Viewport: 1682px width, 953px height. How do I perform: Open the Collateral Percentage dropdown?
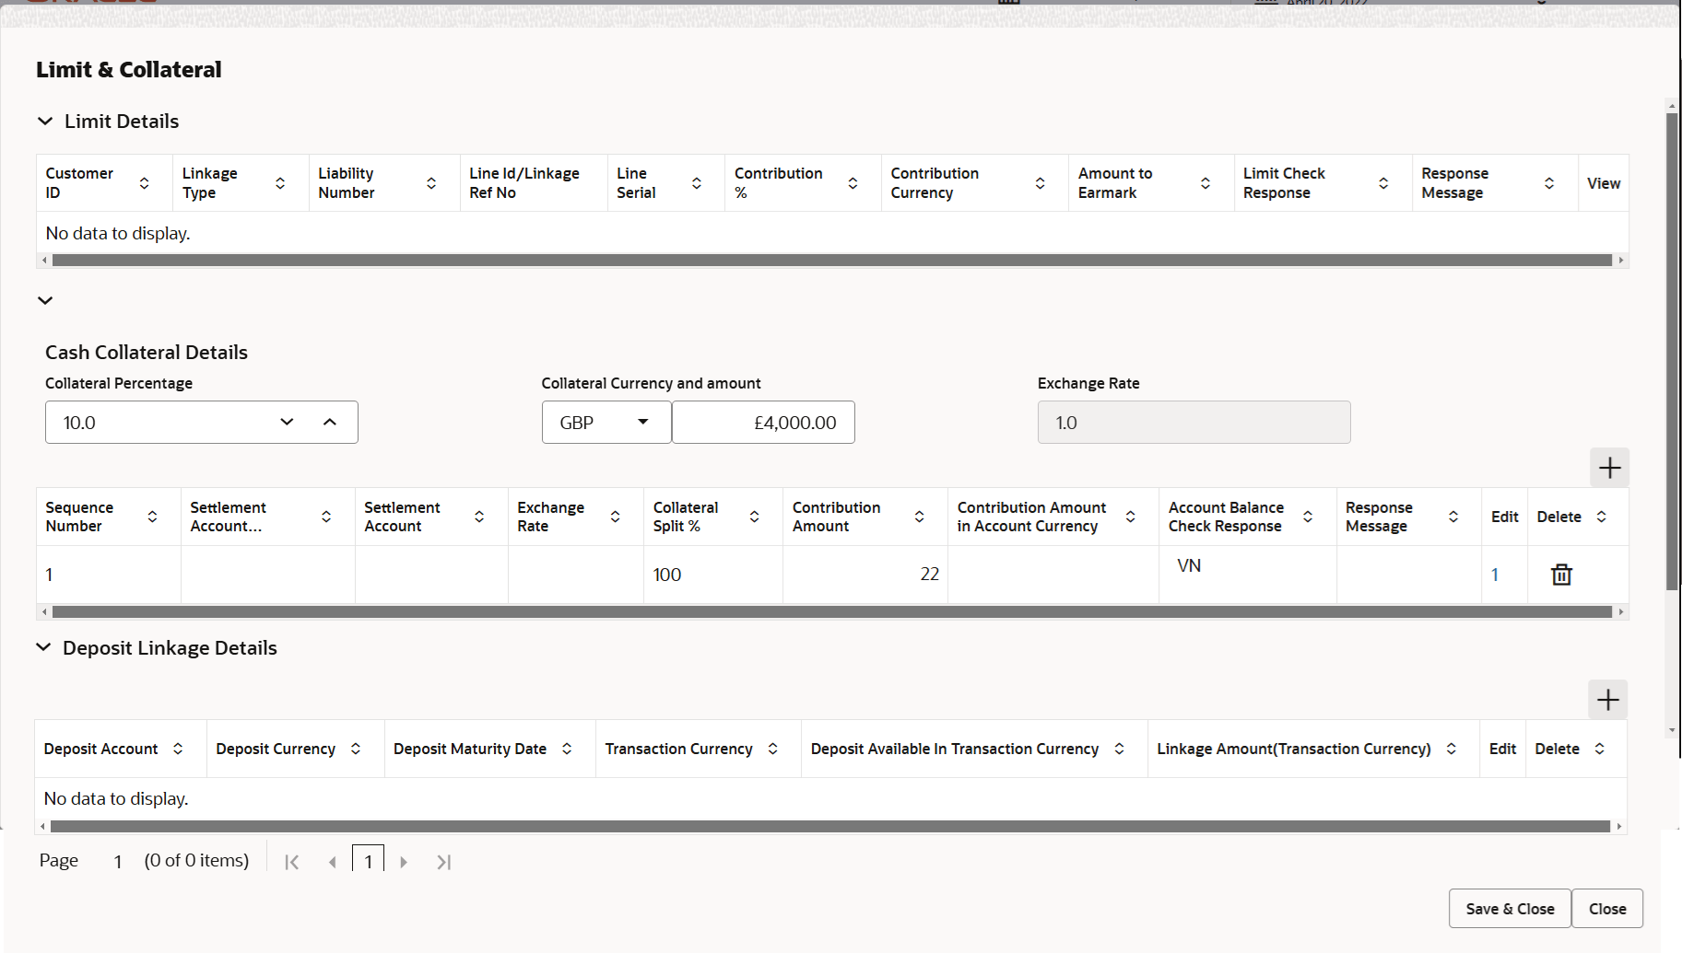pyautogui.click(x=287, y=422)
